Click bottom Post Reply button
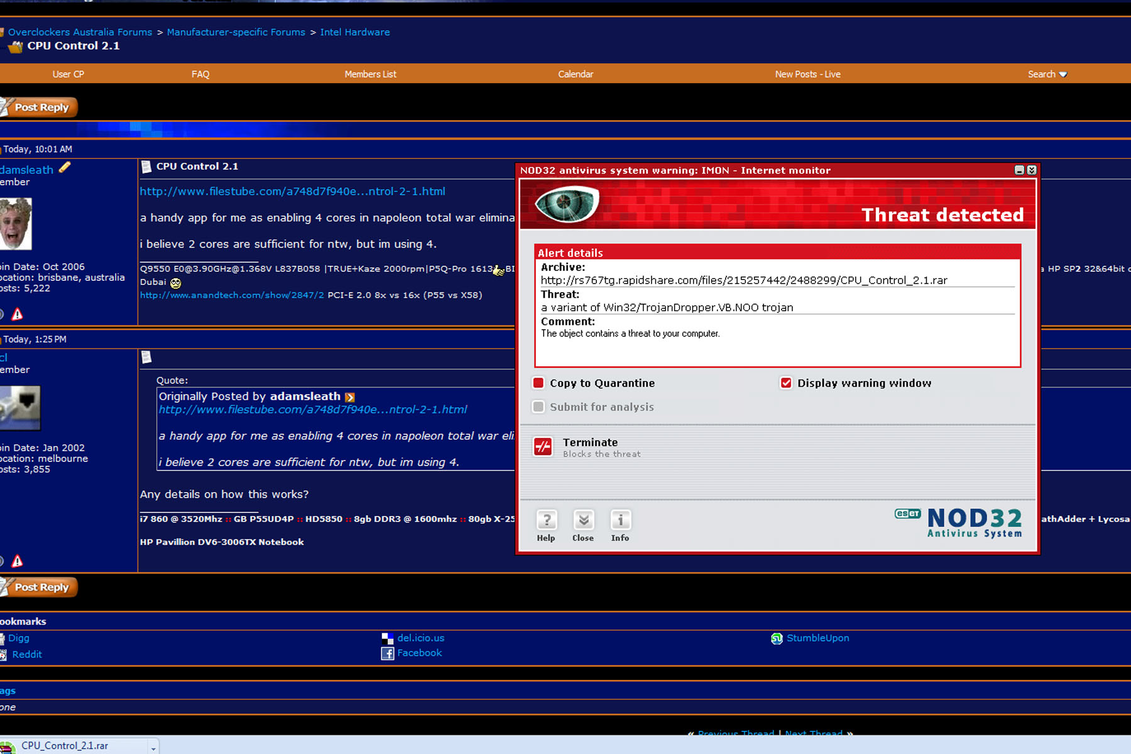 click(x=39, y=587)
